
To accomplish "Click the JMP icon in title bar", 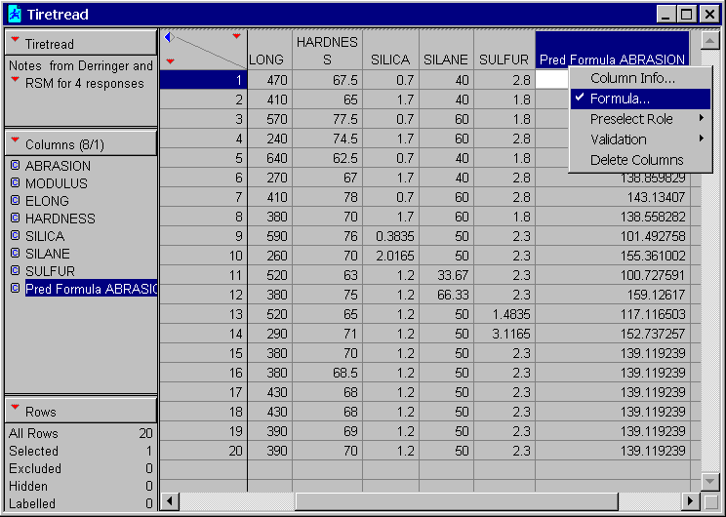I will tap(15, 14).
